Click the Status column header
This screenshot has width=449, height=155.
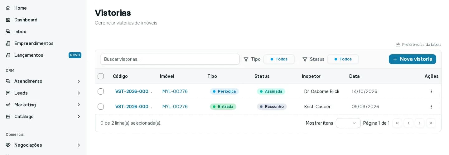click(262, 76)
